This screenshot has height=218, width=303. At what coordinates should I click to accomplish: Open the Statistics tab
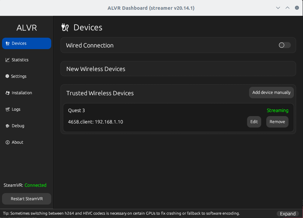20,60
